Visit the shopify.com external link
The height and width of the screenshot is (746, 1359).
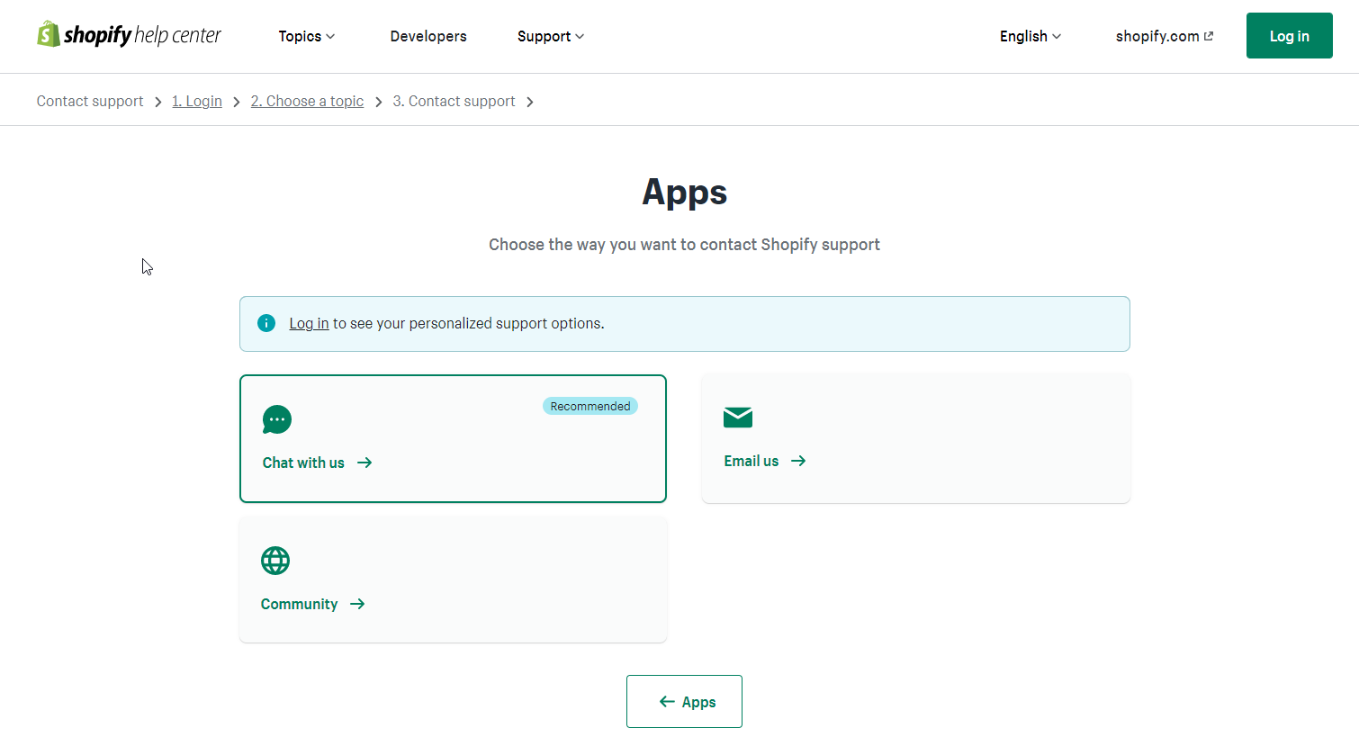click(1164, 36)
